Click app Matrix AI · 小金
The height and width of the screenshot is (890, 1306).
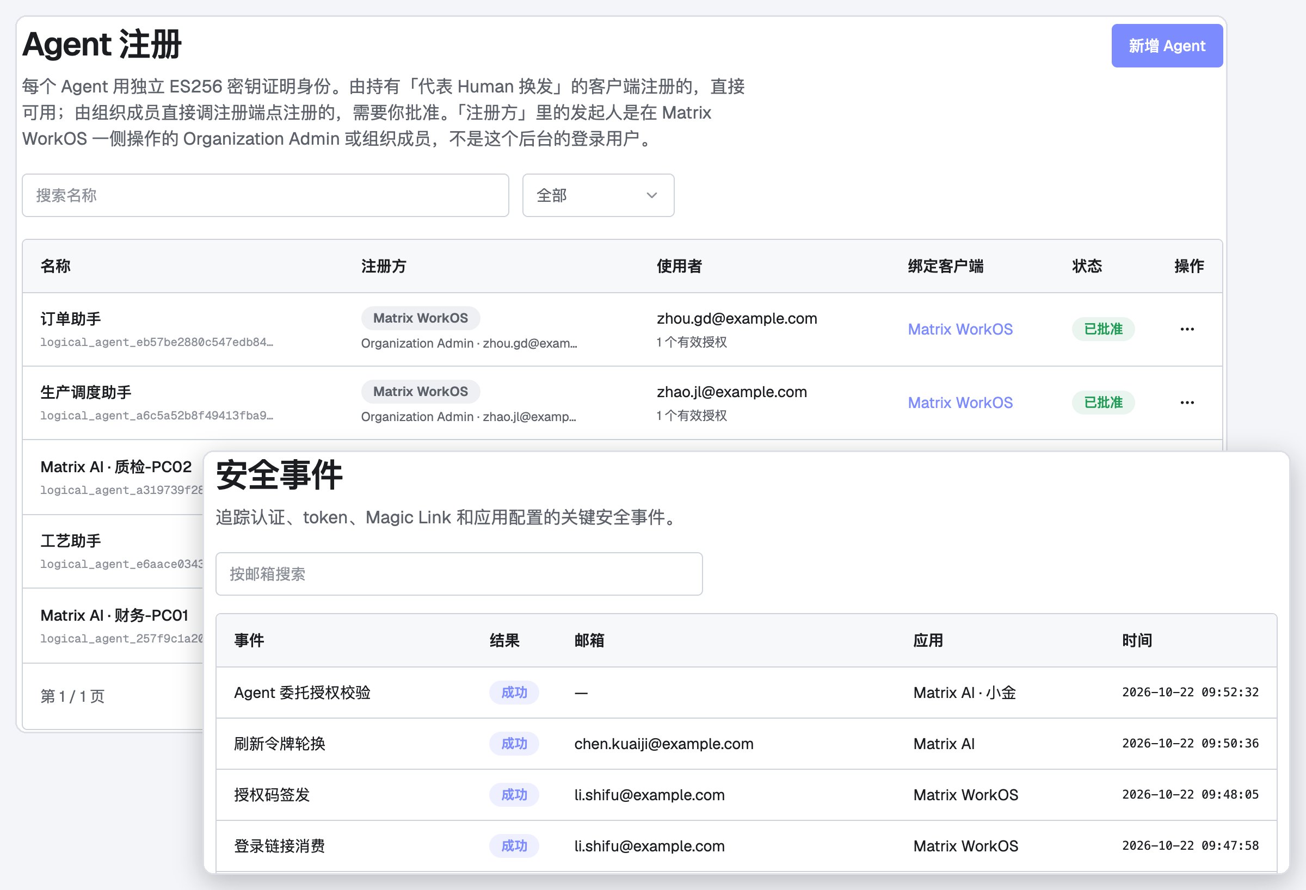[964, 693]
